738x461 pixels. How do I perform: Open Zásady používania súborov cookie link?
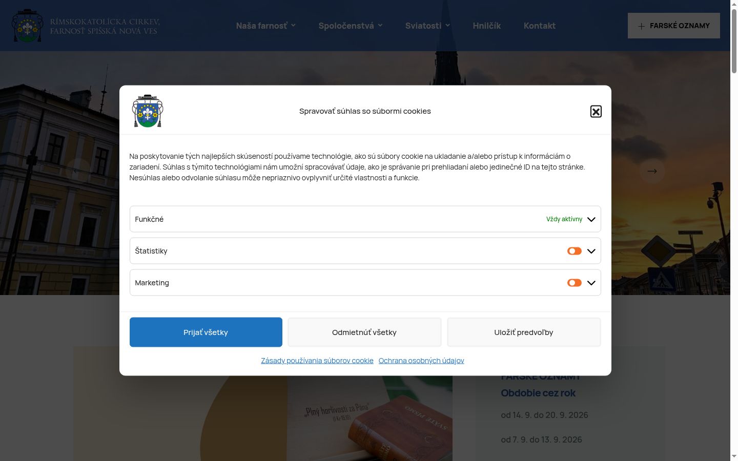pyautogui.click(x=317, y=361)
